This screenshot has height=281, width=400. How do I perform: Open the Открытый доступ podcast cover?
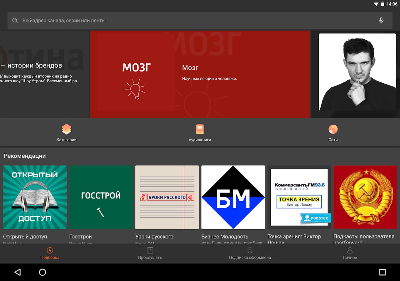(35, 197)
